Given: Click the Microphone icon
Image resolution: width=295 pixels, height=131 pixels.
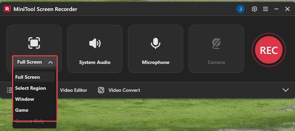Looking at the screenshot, I should click(x=155, y=43).
